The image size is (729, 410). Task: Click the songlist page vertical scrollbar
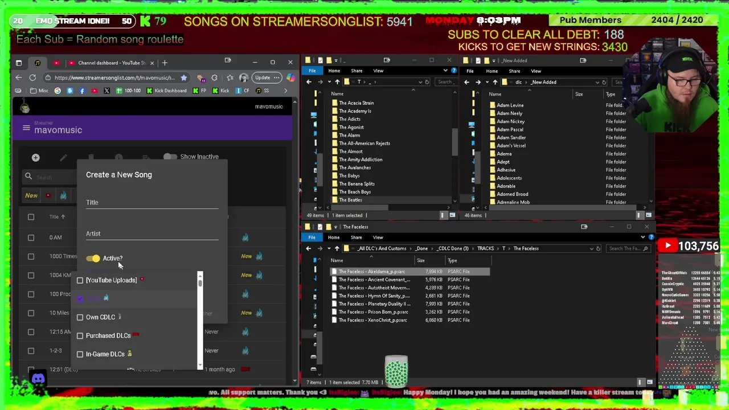point(294,242)
